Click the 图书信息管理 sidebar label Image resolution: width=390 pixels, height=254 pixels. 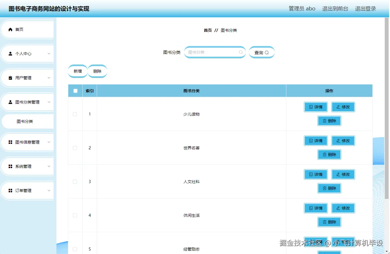(27, 142)
